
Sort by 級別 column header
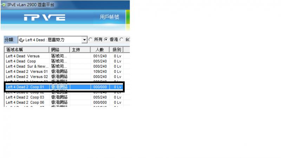117,49
